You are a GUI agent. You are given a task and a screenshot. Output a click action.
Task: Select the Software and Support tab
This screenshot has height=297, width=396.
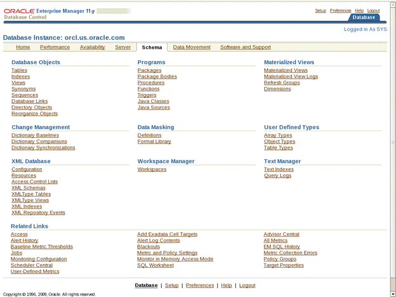point(245,47)
